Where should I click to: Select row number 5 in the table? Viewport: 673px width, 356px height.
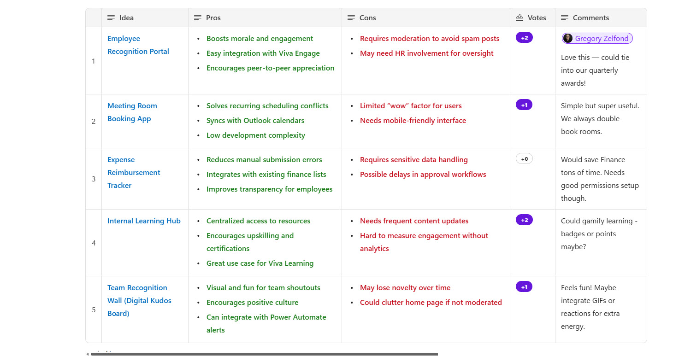[94, 309]
